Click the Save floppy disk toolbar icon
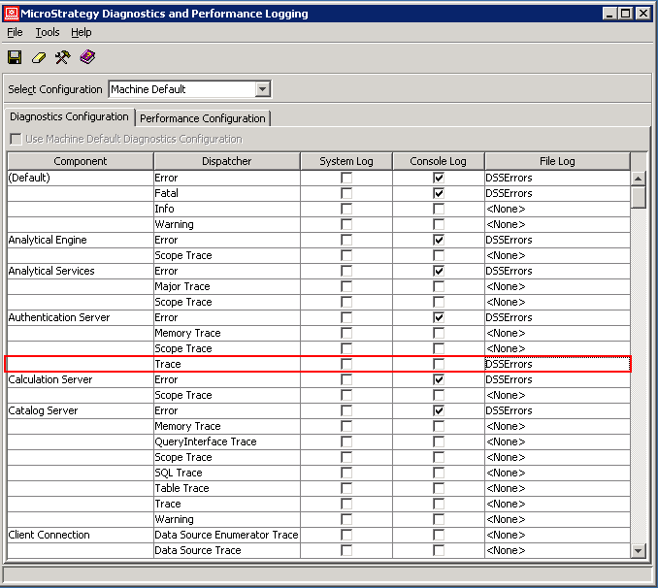 (15, 58)
